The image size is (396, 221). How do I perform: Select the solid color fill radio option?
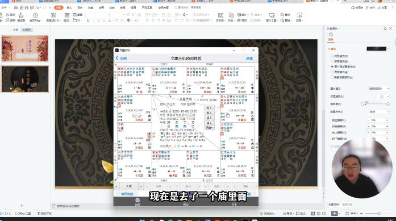click(332, 56)
